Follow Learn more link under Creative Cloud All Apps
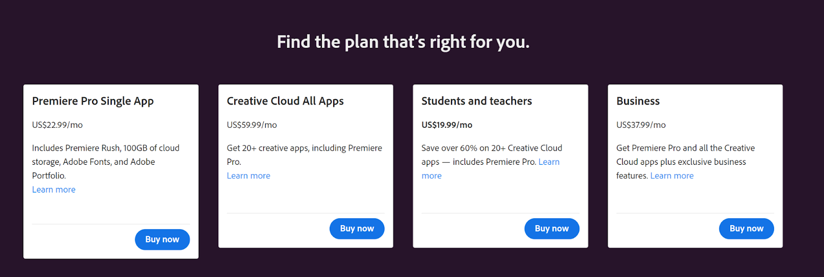The height and width of the screenshot is (277, 824). click(x=248, y=176)
